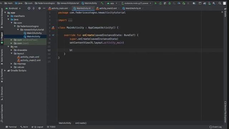Collapse the res folder
The height and width of the screenshot is (129, 229).
pyautogui.click(x=8, y=47)
